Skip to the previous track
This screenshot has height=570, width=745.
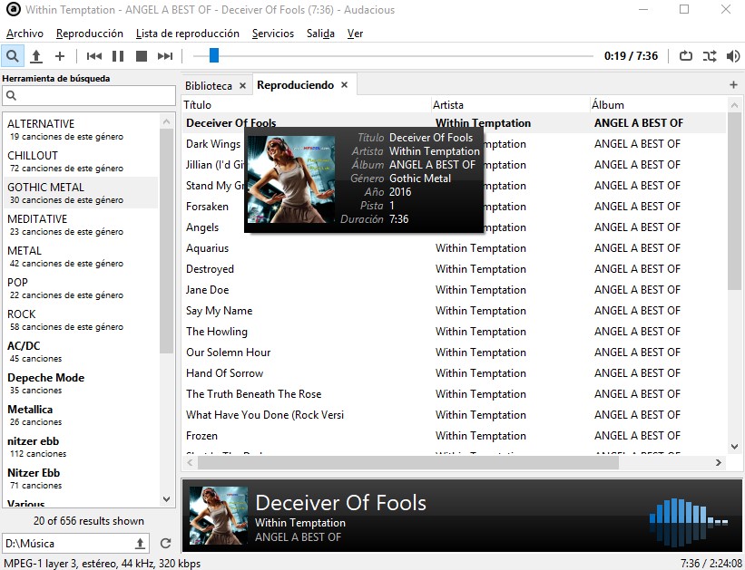coord(93,55)
